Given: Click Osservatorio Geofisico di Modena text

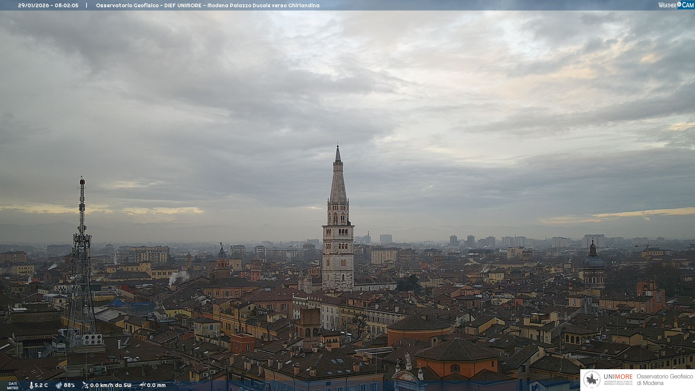Looking at the screenshot, I should [665, 380].
